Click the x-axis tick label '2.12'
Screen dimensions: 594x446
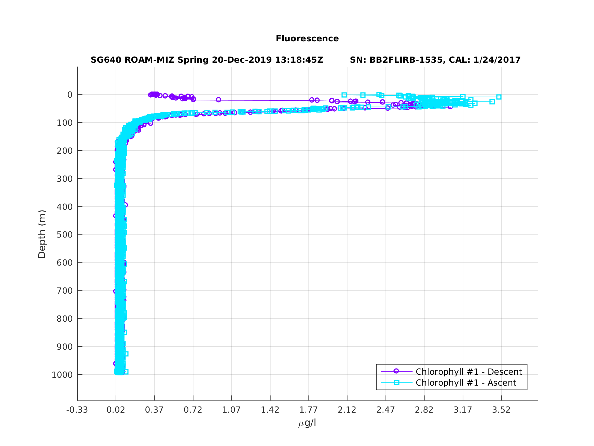click(347, 410)
